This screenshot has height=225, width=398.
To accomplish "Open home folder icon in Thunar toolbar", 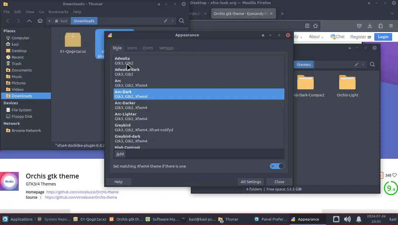I will (40, 21).
